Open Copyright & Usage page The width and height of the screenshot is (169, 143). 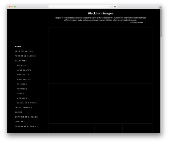(26, 117)
